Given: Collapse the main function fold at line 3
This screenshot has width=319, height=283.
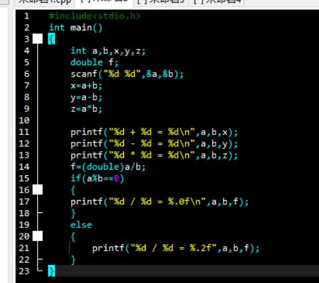Looking at the screenshot, I should coord(38,39).
